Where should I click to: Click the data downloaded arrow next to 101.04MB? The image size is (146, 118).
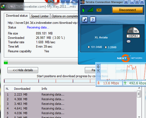click(89, 47)
